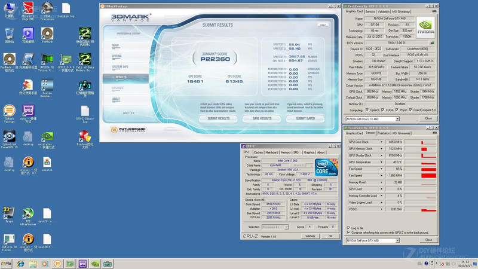The width and height of the screenshot is (478, 269).
Task: Click the Submit Results button in 3DMark
Action: (x=218, y=118)
